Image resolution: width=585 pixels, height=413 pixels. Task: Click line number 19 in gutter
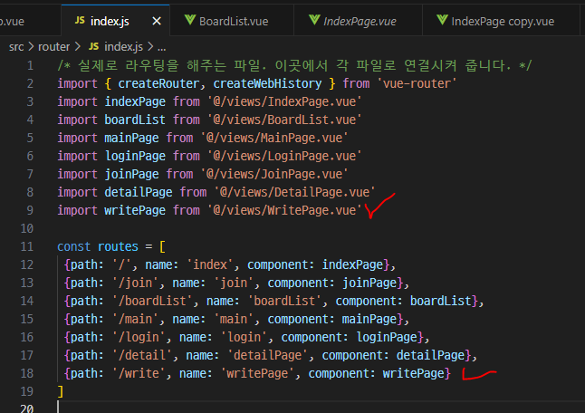click(27, 391)
